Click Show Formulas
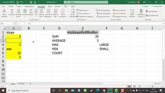Viewport: 165px width, 93px height. [x=119, y=10]
